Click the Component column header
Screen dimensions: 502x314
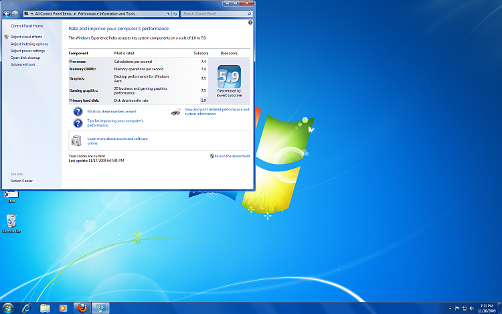[x=78, y=53]
